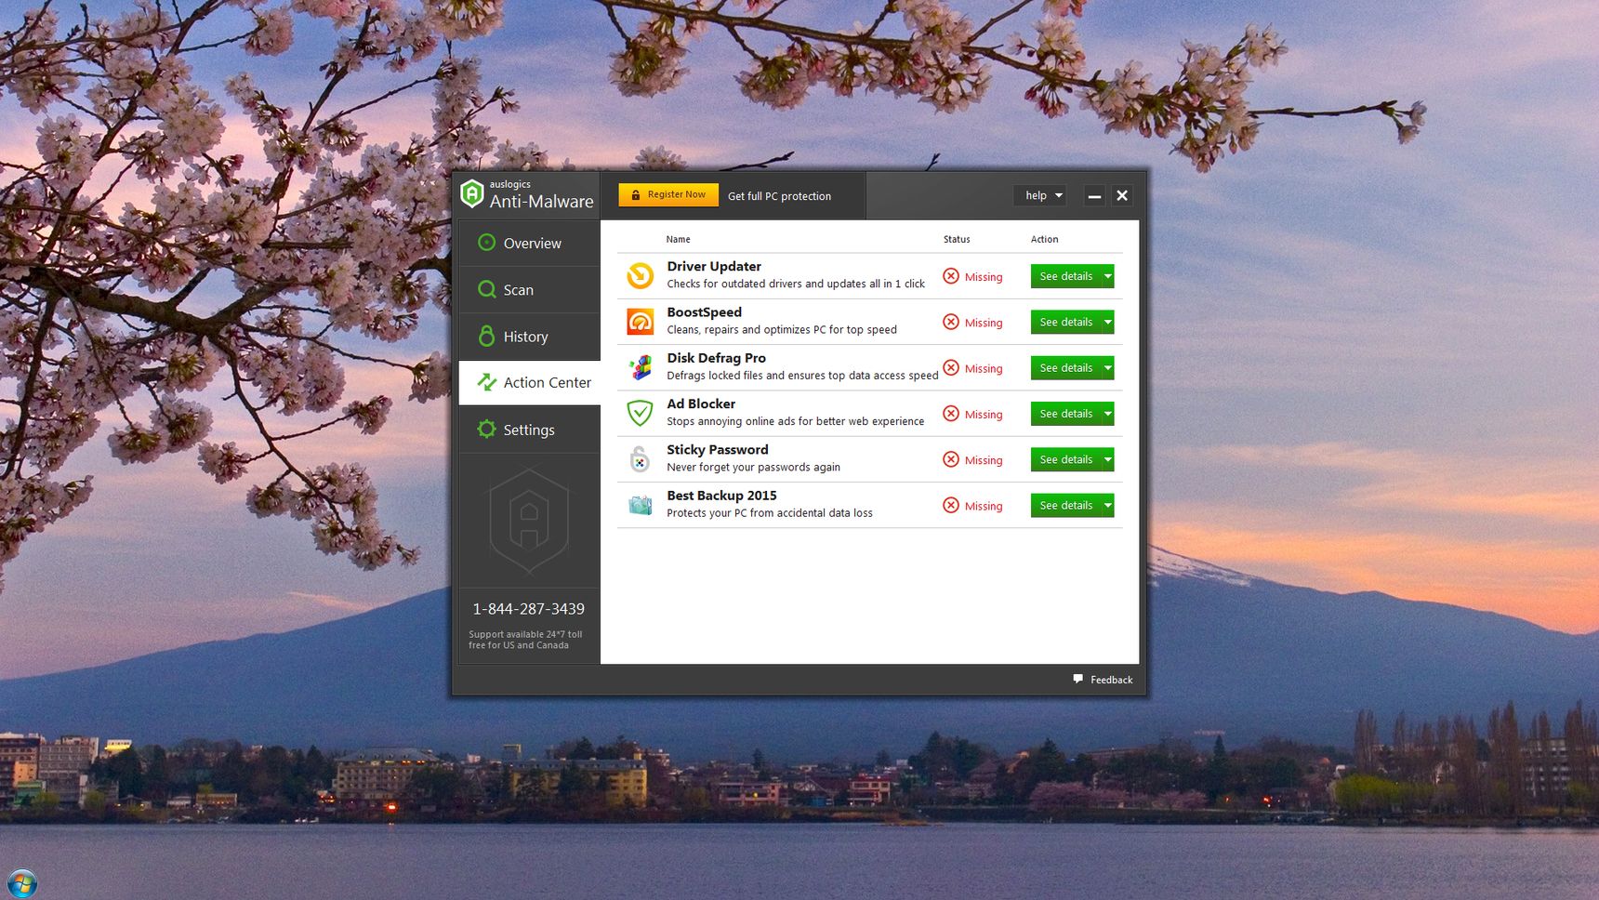Screen dimensions: 1599x900
Task: Click the red X status icon for Ad Blocker
Action: (951, 414)
